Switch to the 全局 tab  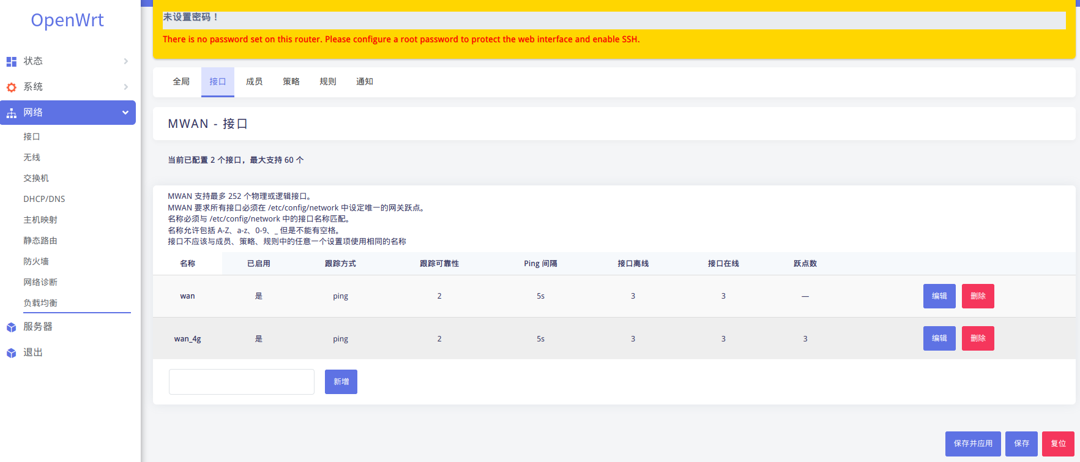pyautogui.click(x=181, y=81)
